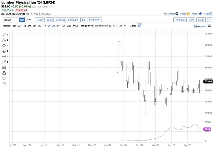Select the trendline drawing tool
The width and height of the screenshot is (217, 150).
click(4, 34)
